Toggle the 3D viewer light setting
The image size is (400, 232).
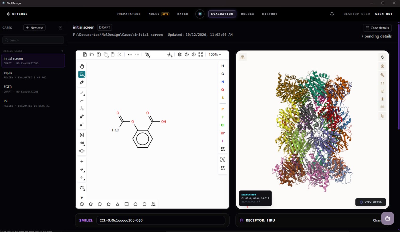(383, 99)
